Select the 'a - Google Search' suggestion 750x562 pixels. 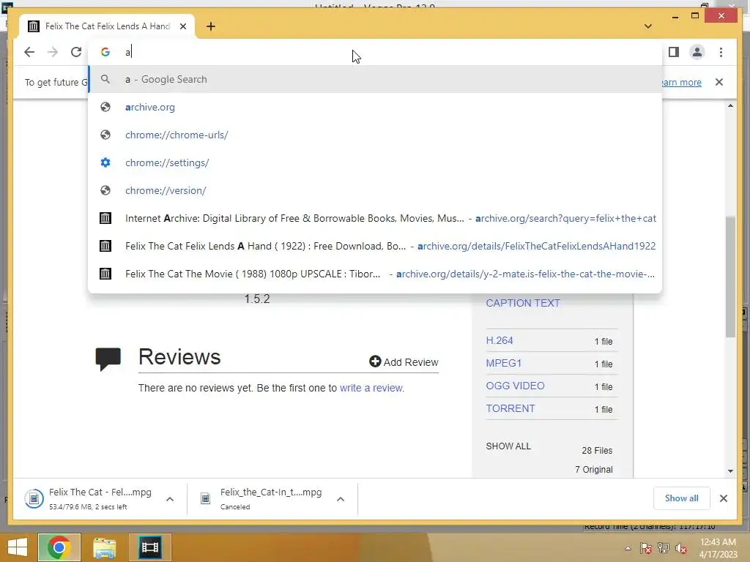point(375,79)
